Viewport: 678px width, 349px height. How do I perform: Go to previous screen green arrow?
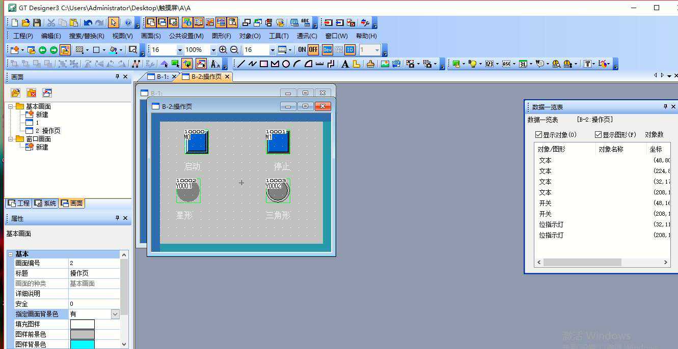pyautogui.click(x=42, y=50)
